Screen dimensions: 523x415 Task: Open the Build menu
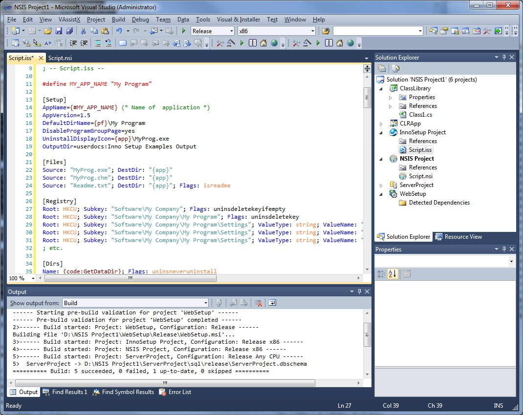tap(118, 20)
